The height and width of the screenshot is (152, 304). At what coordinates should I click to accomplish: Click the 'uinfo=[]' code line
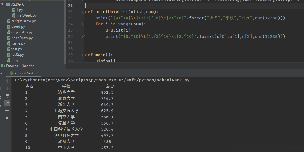click(x=105, y=61)
